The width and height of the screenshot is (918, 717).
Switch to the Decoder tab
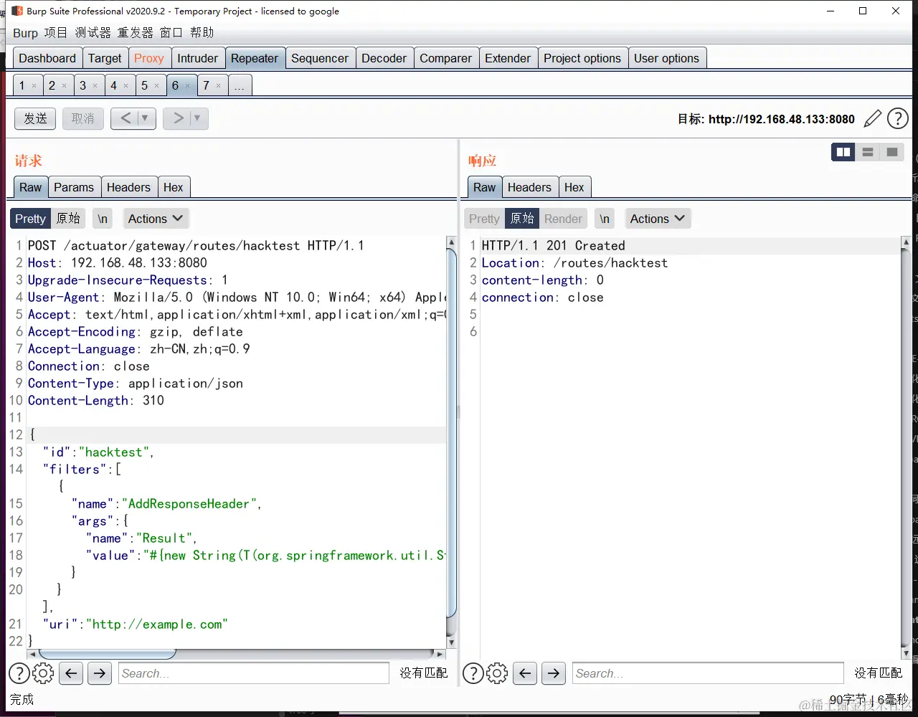tap(384, 58)
